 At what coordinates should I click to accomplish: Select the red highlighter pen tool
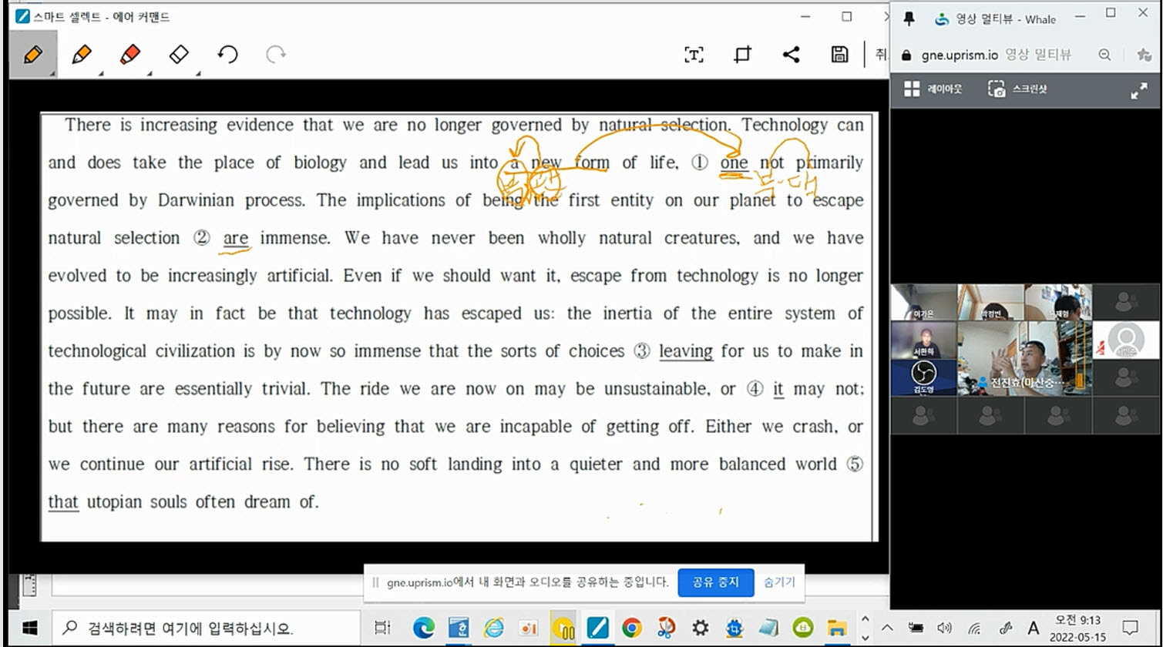(x=129, y=55)
